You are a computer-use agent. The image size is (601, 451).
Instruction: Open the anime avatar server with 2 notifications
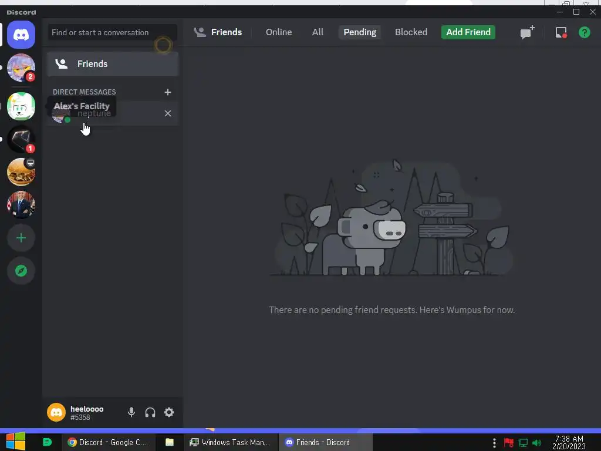pos(21,68)
